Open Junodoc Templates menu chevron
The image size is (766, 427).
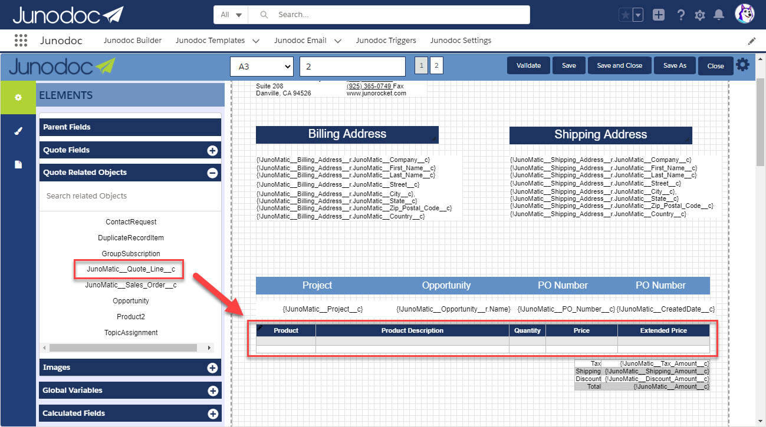pos(256,41)
